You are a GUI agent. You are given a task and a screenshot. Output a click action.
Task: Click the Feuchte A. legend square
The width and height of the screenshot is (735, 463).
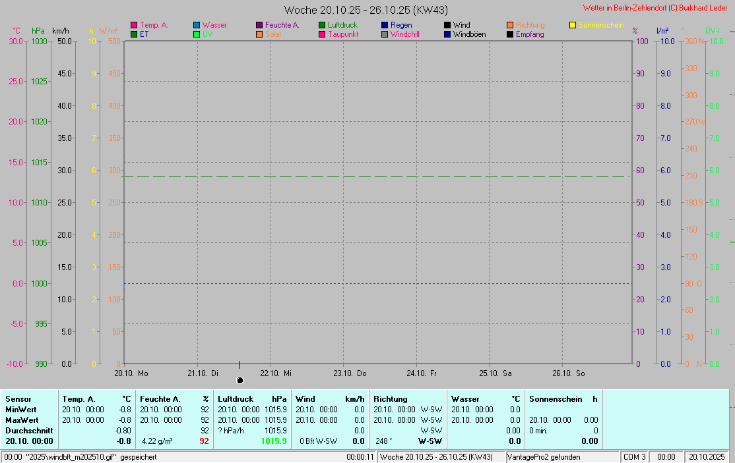(x=259, y=25)
